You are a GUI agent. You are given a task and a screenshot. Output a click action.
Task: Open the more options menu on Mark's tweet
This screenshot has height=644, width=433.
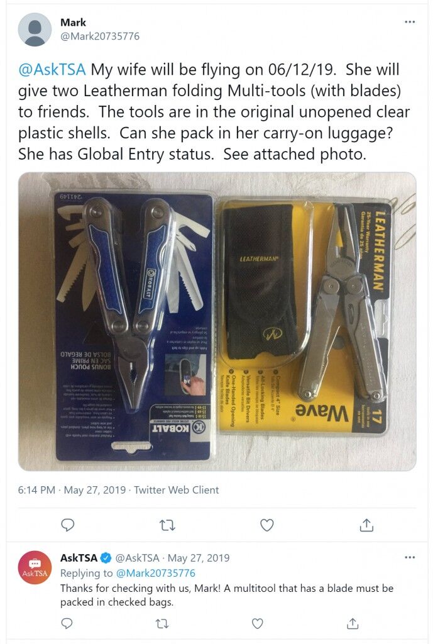point(410,22)
